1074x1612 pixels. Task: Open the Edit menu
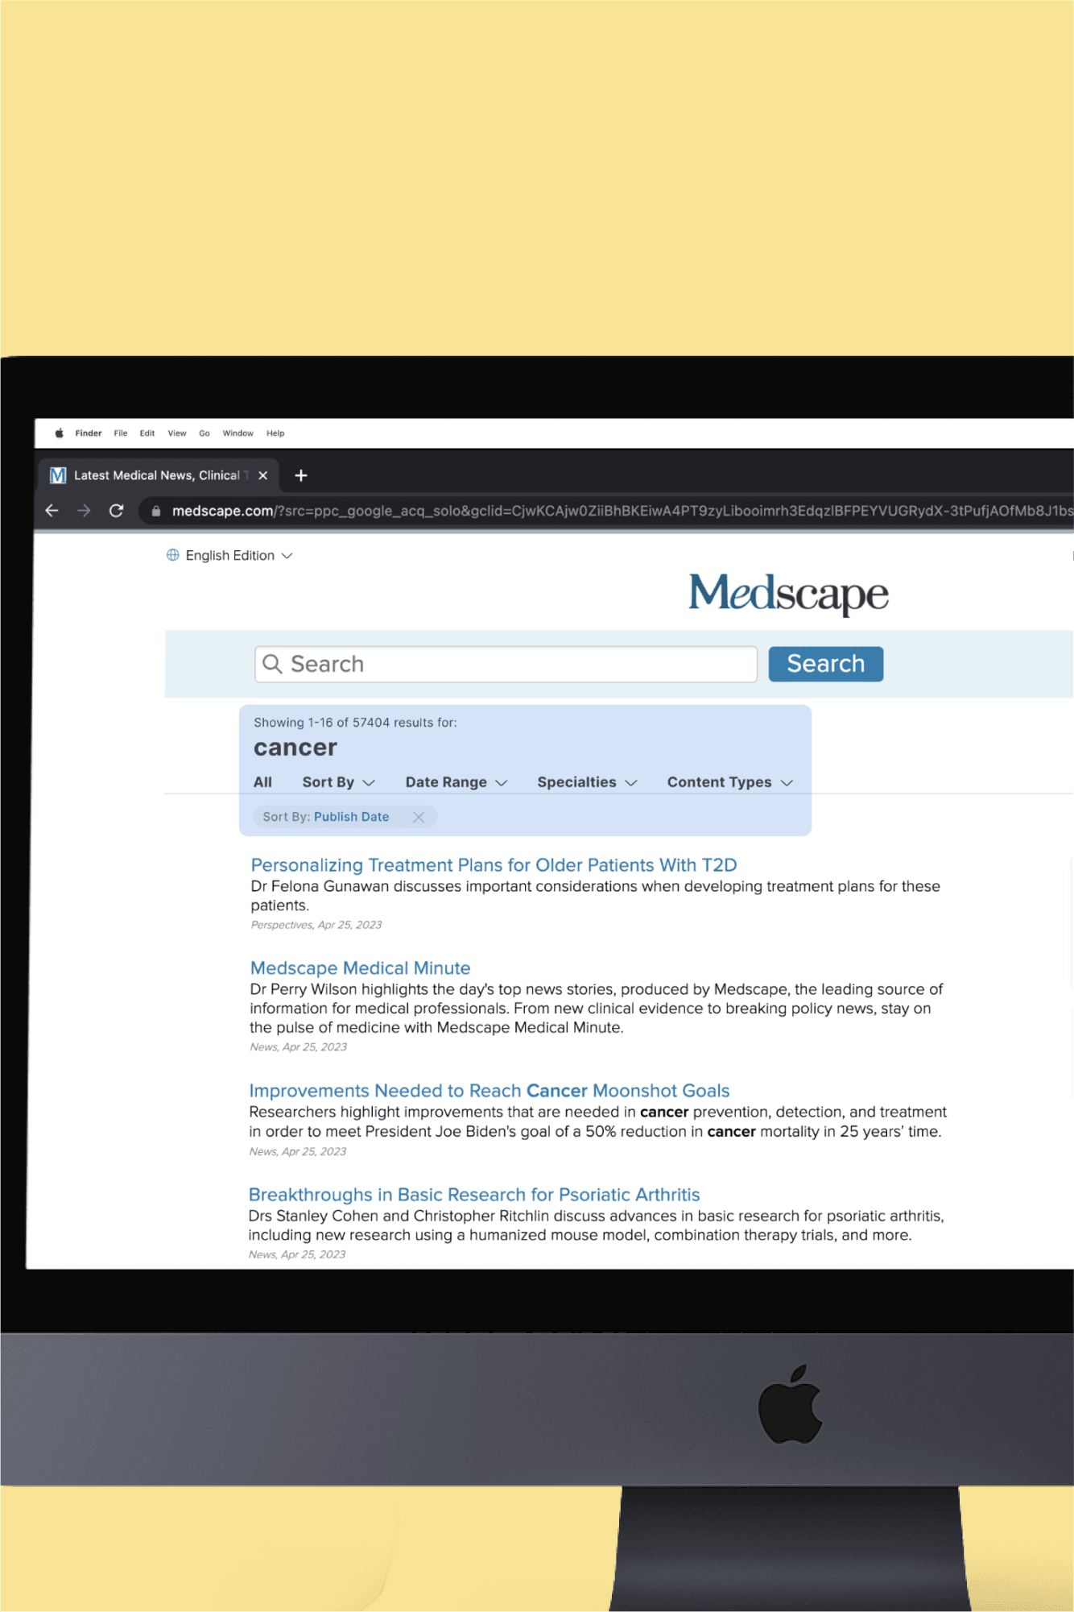tap(147, 433)
